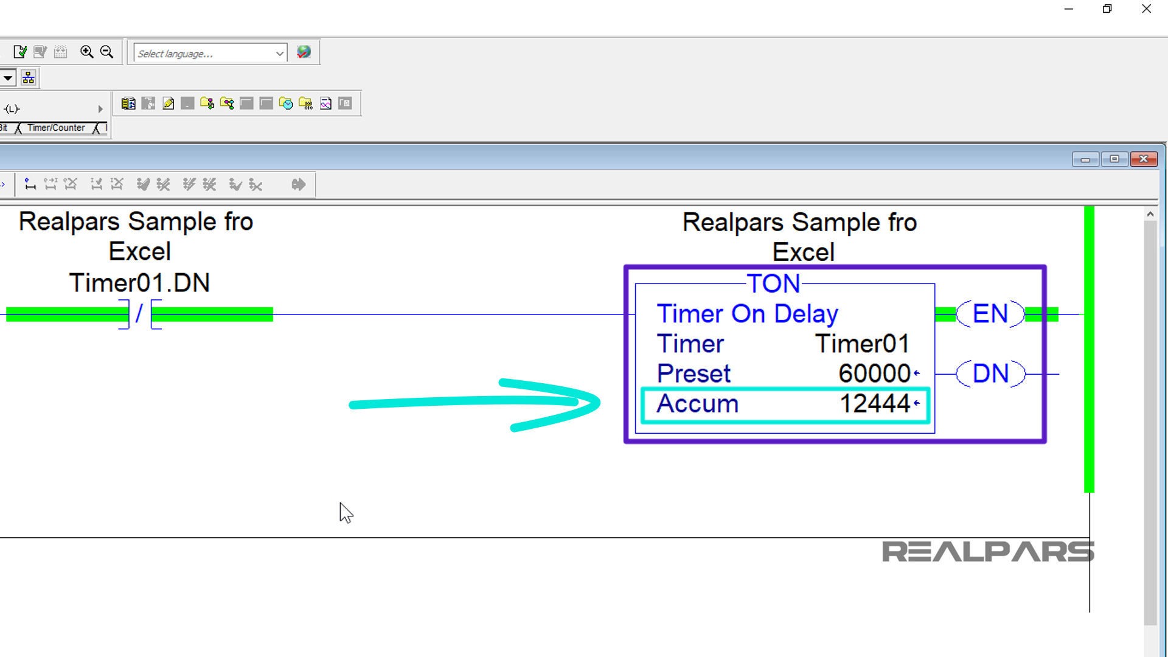
Task: Click the clock folder icon in the toolbar
Action: click(286, 103)
